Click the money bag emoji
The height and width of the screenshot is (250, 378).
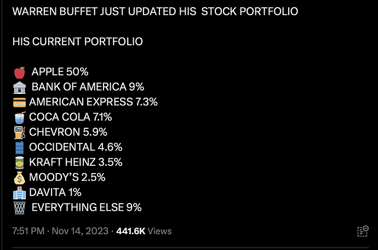pos(20,178)
